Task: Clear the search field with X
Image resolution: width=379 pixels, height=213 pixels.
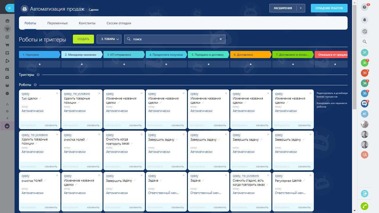Action: (220, 39)
